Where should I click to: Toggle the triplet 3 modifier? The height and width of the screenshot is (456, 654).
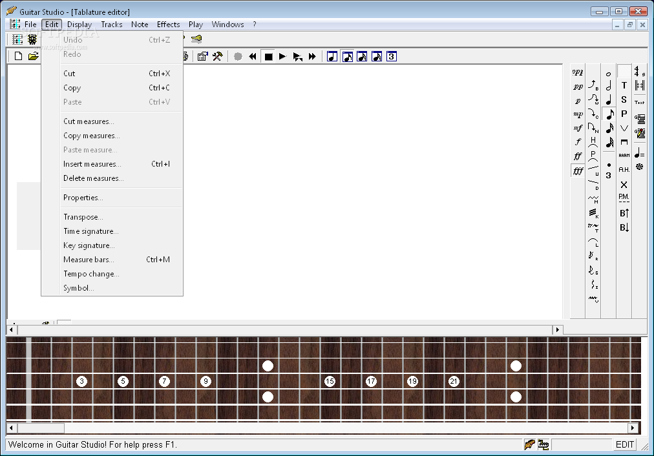(609, 176)
